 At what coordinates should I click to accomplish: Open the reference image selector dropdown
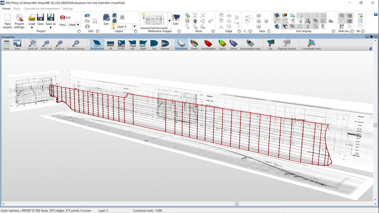(x=170, y=21)
